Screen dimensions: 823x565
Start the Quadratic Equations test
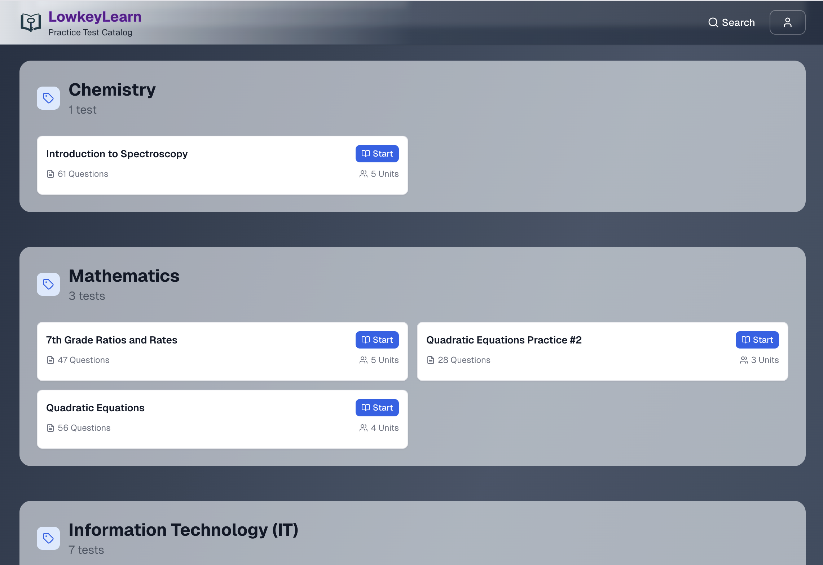coord(377,407)
